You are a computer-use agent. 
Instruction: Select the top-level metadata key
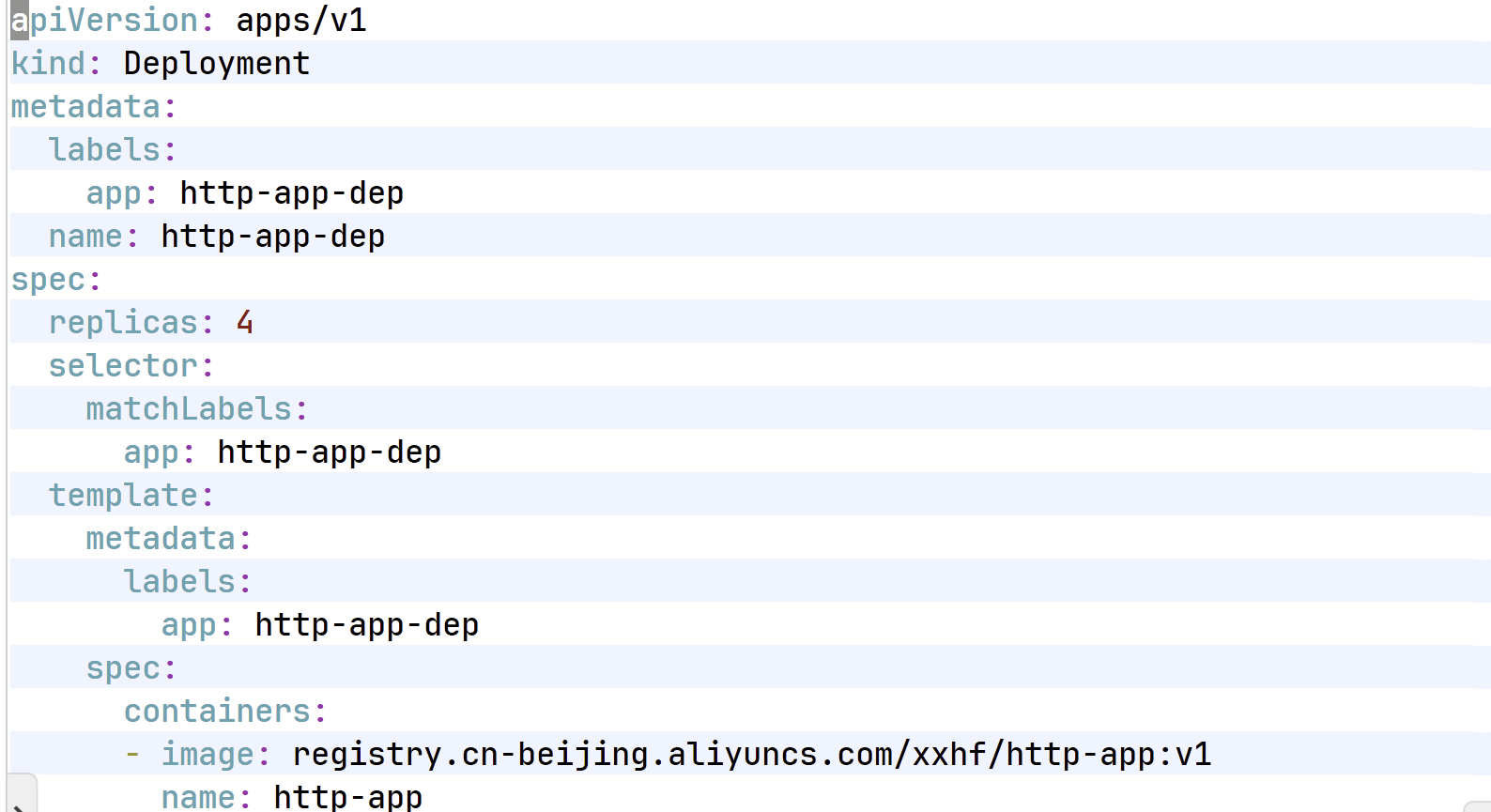pyautogui.click(x=85, y=107)
